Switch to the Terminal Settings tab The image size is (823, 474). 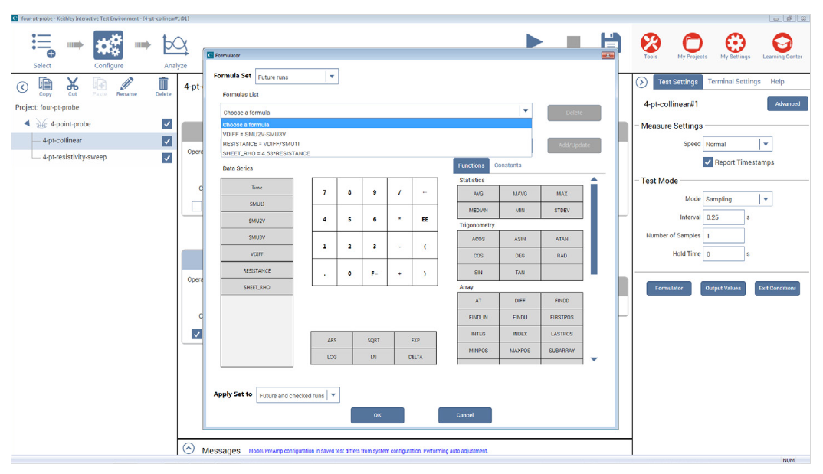click(733, 82)
